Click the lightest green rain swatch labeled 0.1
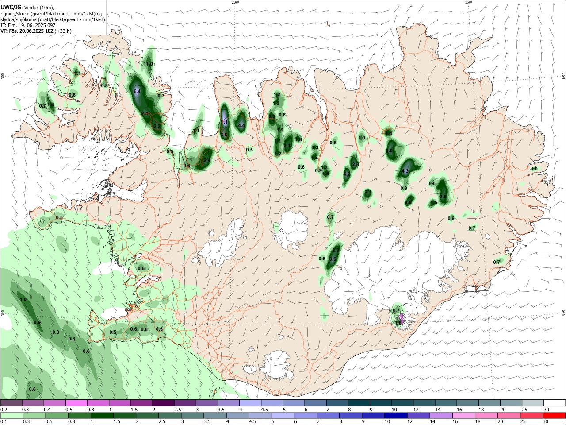Image resolution: width=566 pixels, height=425 pixels. tap(12, 415)
